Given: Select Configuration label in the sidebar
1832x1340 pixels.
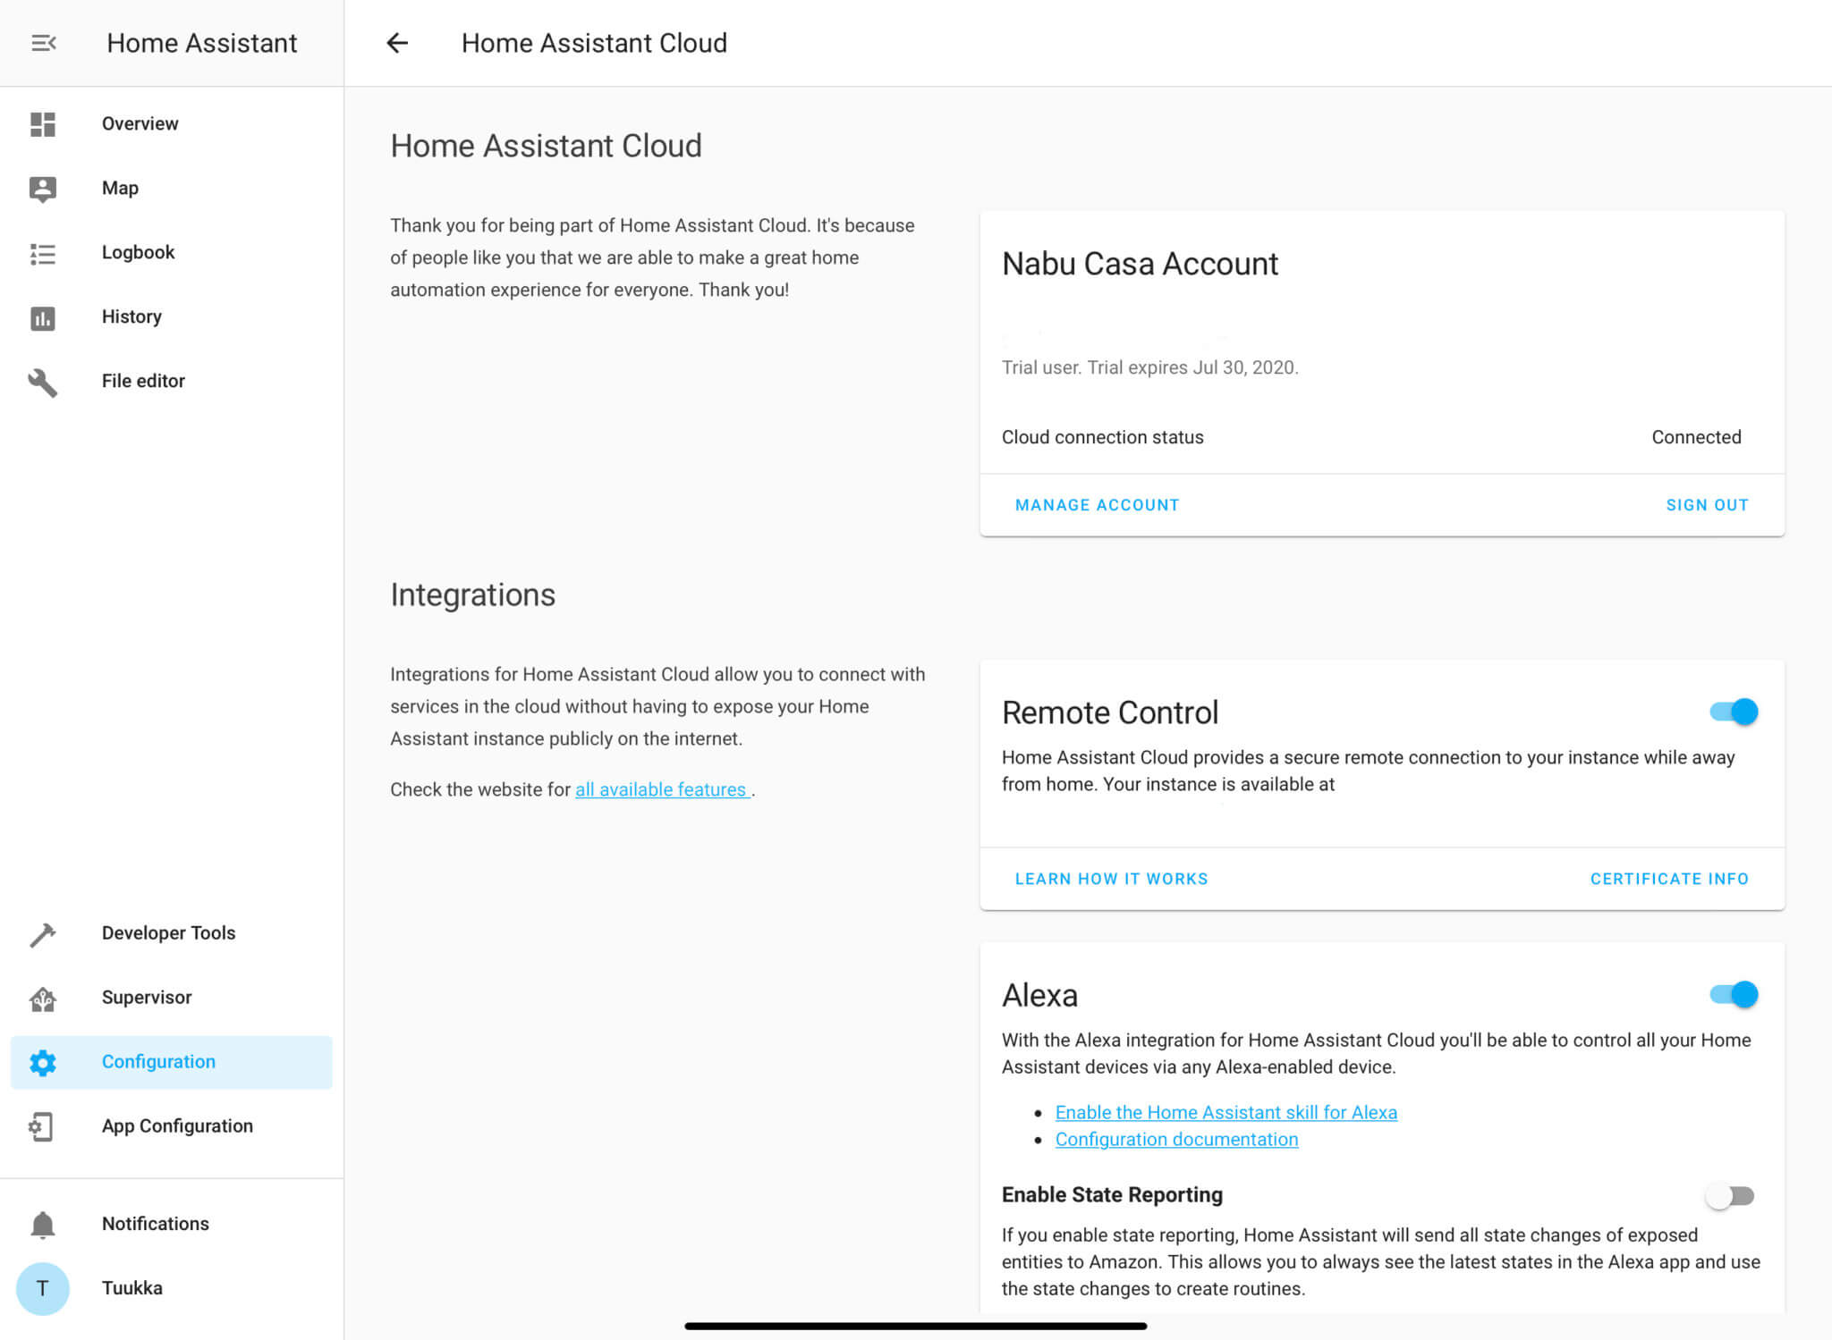Looking at the screenshot, I should tap(158, 1062).
